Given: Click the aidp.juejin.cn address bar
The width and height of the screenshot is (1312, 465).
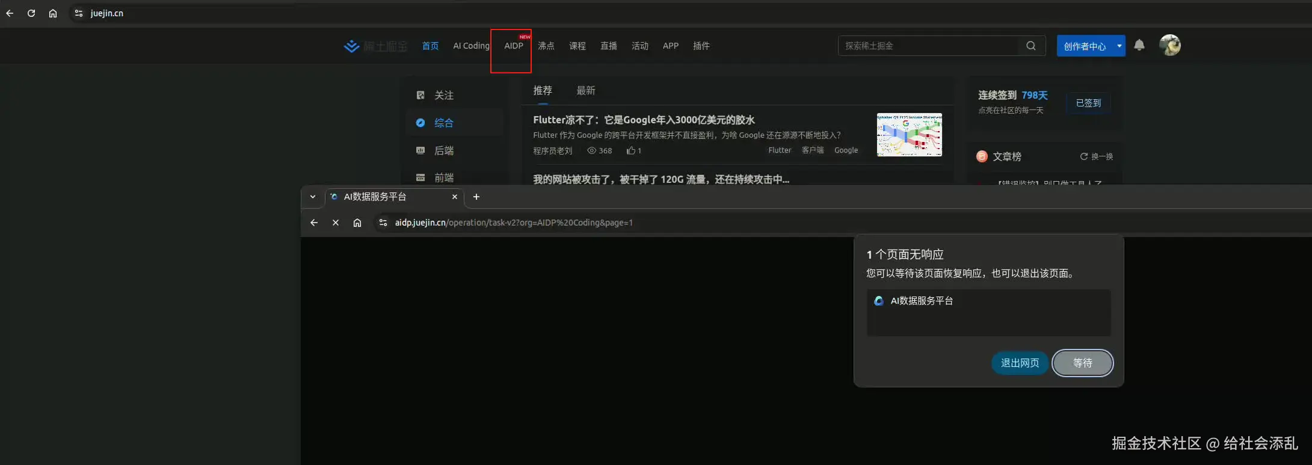Looking at the screenshot, I should pos(842,223).
